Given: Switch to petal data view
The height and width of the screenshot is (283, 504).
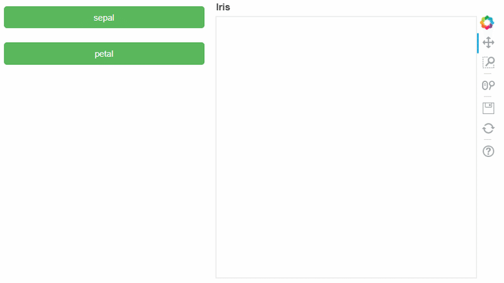Looking at the screenshot, I should pos(104,54).
